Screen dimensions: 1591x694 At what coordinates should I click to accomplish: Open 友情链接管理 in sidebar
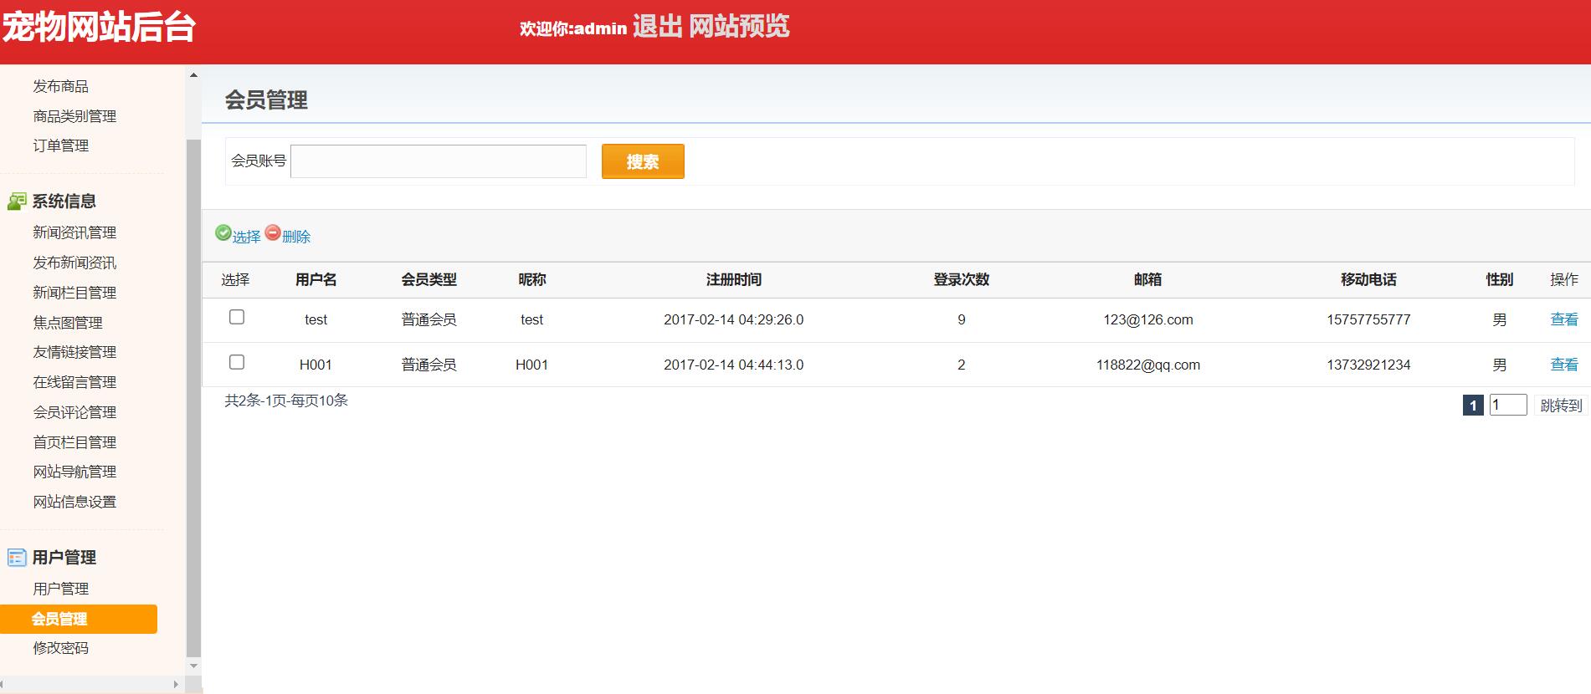pyautogui.click(x=74, y=352)
